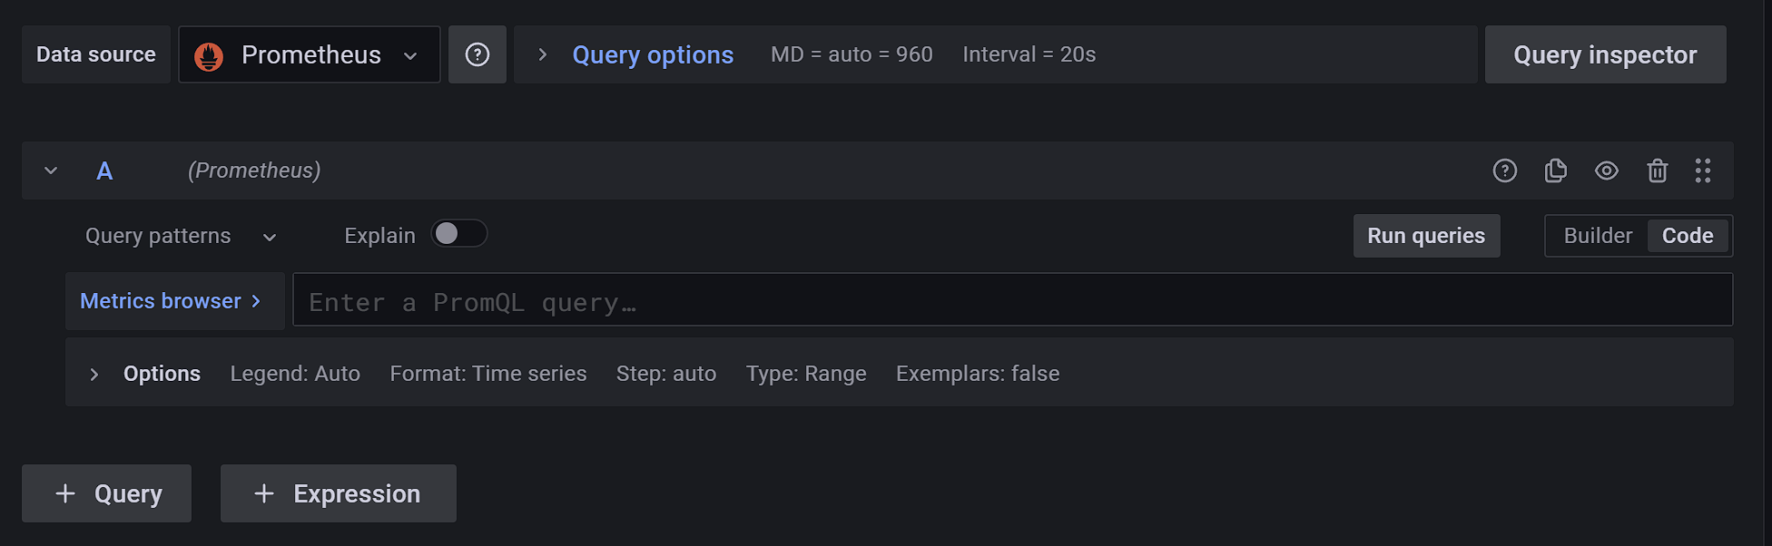Click the plus icon on Expression button

click(x=264, y=493)
